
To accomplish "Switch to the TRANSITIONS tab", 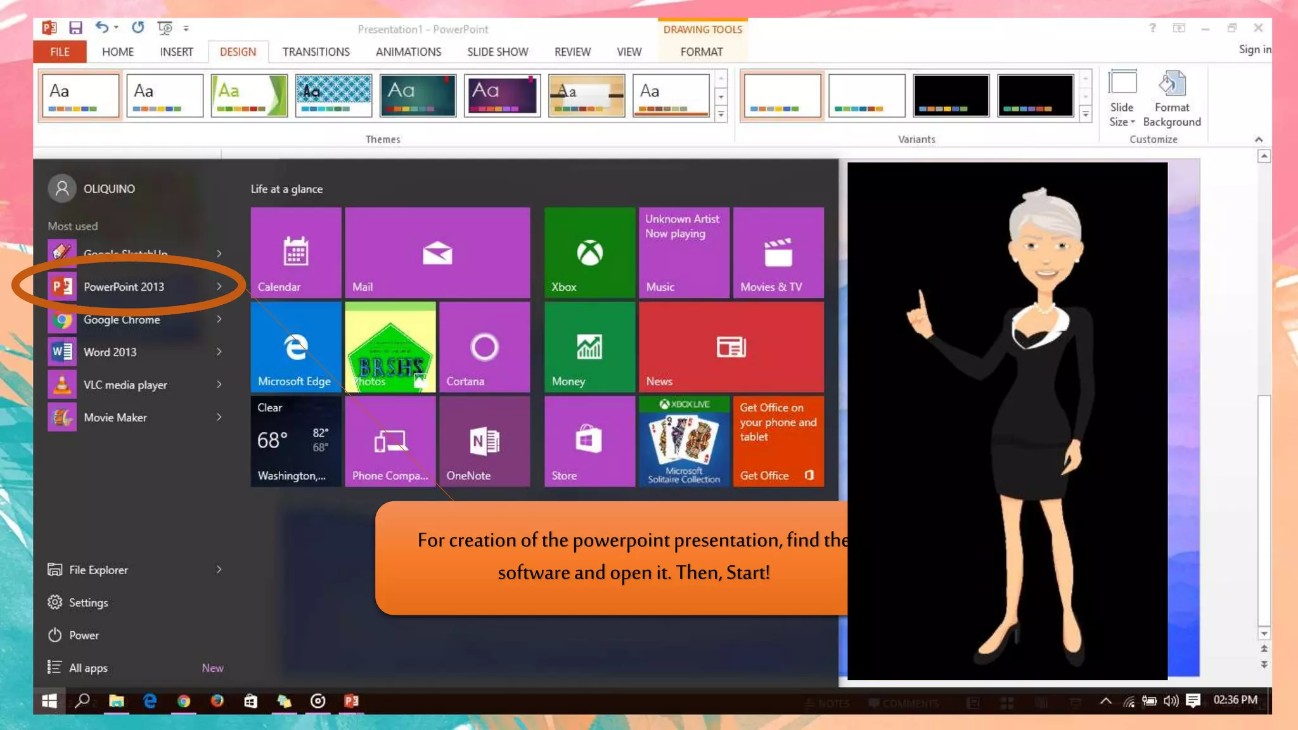I will click(x=316, y=52).
